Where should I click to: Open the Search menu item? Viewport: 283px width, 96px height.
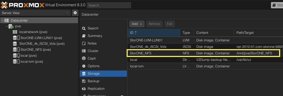103,28
